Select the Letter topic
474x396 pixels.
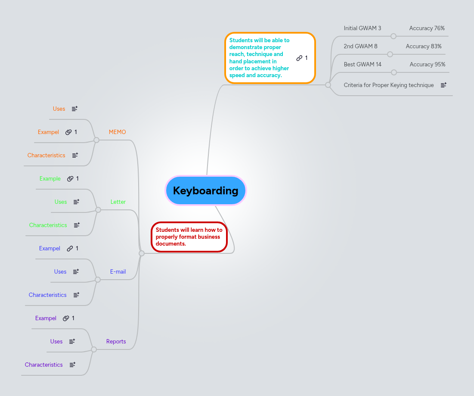click(x=118, y=202)
